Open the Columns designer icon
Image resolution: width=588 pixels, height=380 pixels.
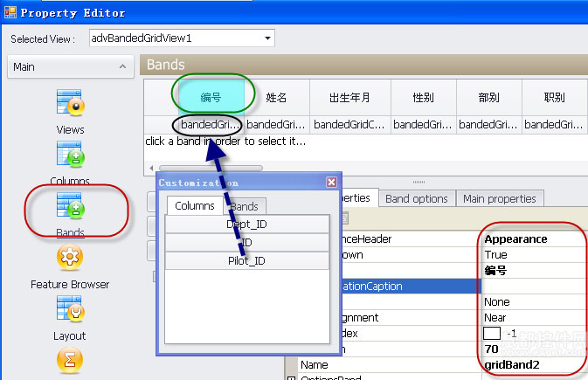click(71, 154)
